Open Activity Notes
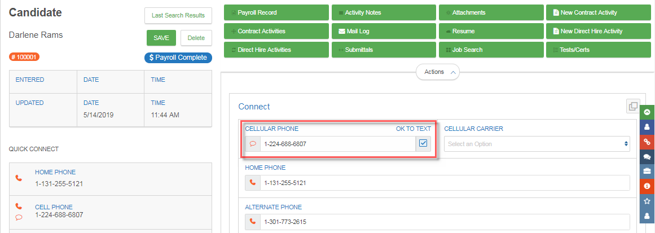Image resolution: width=655 pixels, height=233 pixels. coord(384,12)
